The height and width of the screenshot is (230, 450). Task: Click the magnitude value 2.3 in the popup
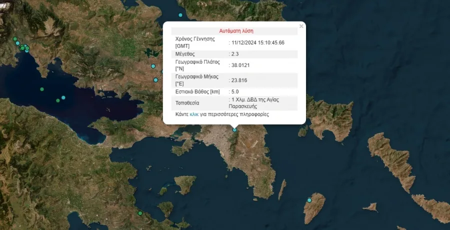click(x=235, y=54)
